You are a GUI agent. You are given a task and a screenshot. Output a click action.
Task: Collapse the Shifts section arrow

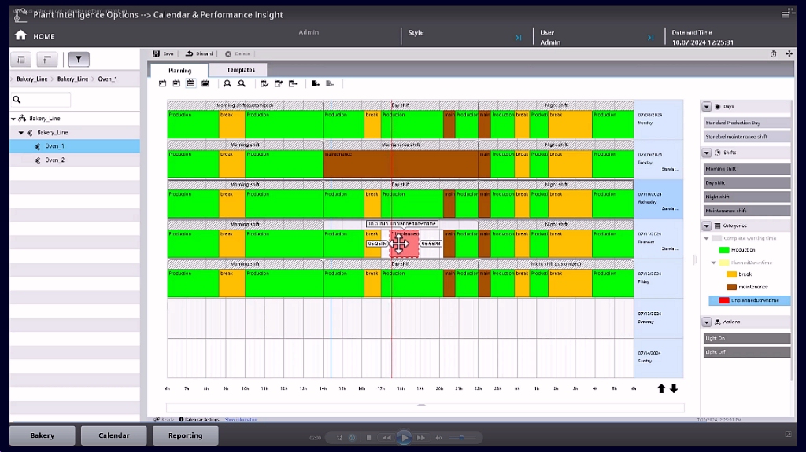tap(706, 153)
